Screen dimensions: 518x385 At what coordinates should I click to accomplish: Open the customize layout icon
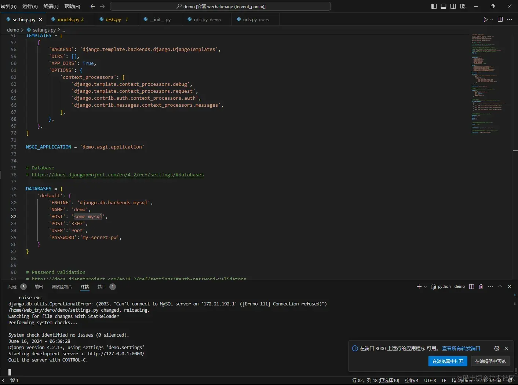click(463, 6)
